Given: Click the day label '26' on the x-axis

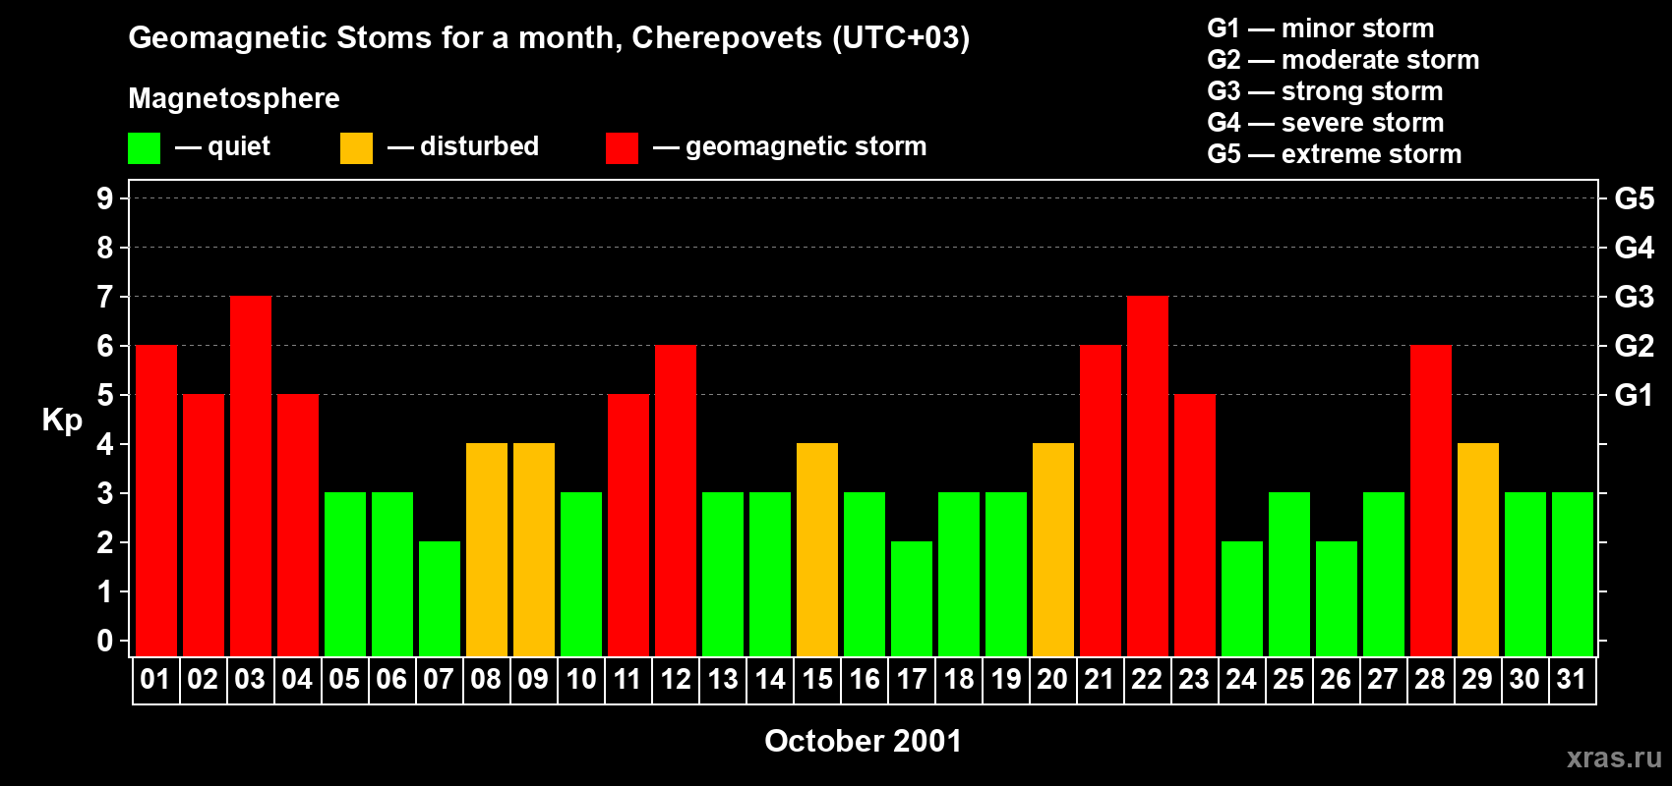Looking at the screenshot, I should (1336, 680).
